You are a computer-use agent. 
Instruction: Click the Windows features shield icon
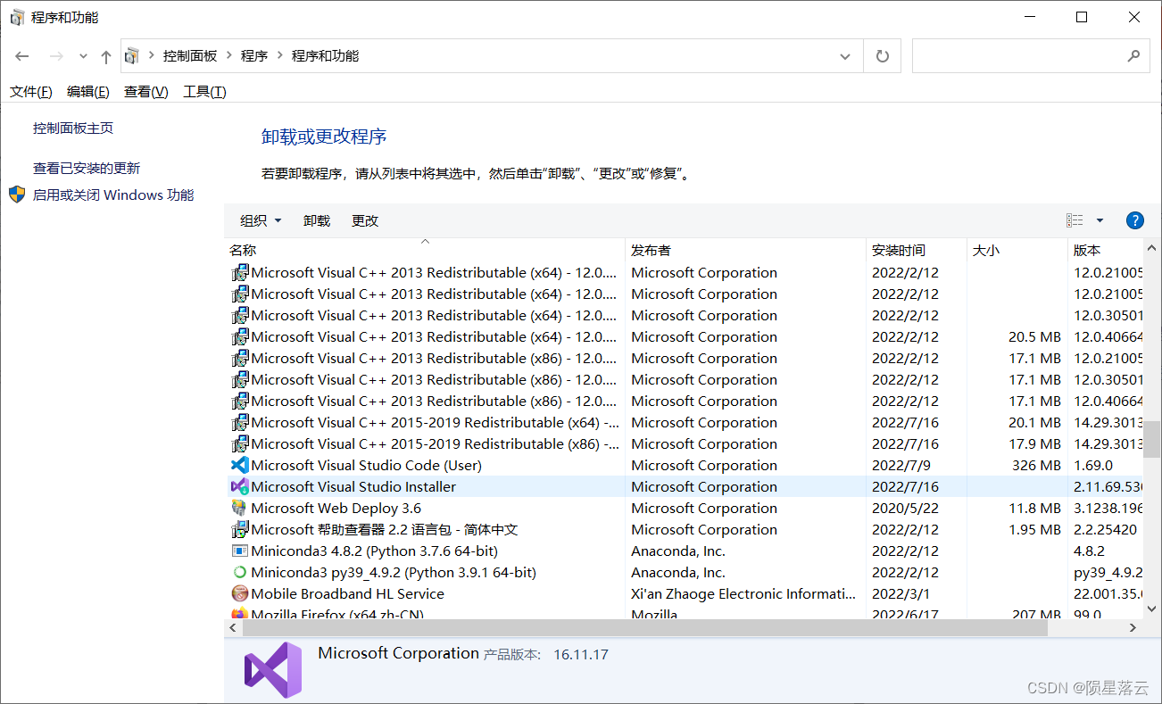[x=17, y=195]
